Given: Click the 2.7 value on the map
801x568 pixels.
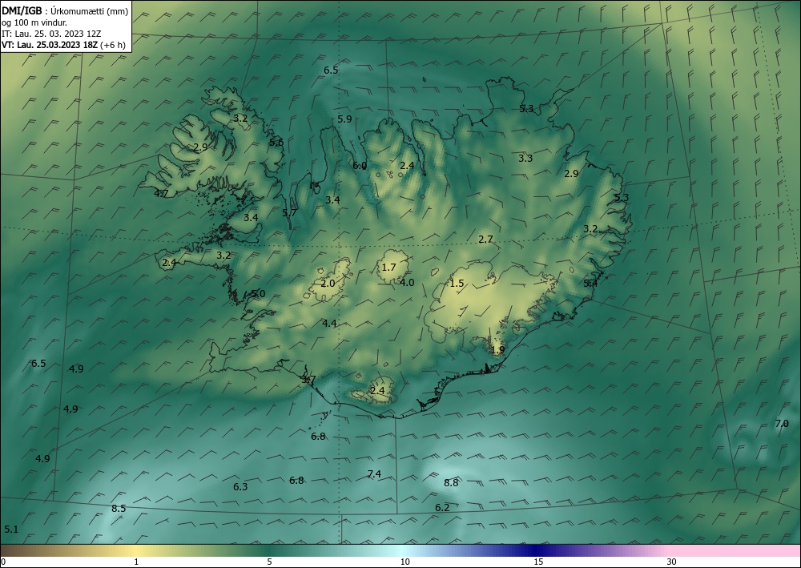Looking at the screenshot, I should pos(486,239).
